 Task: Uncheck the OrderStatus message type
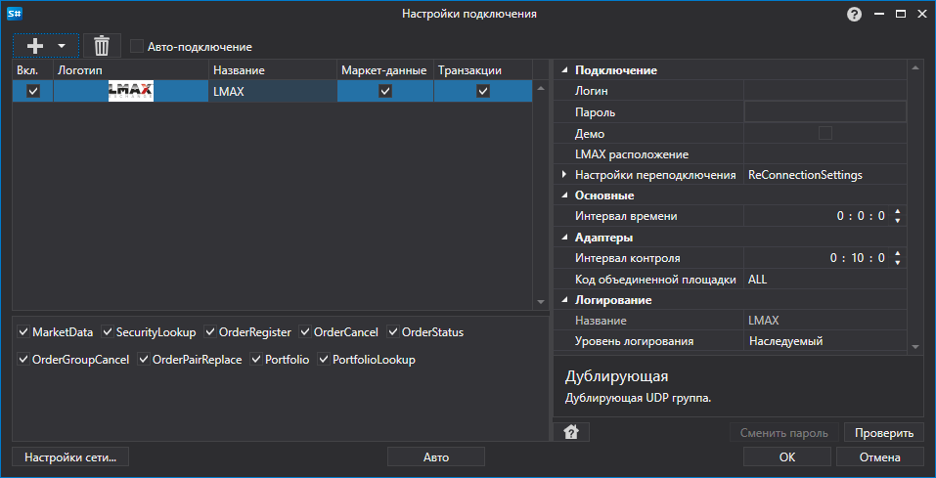coord(393,331)
